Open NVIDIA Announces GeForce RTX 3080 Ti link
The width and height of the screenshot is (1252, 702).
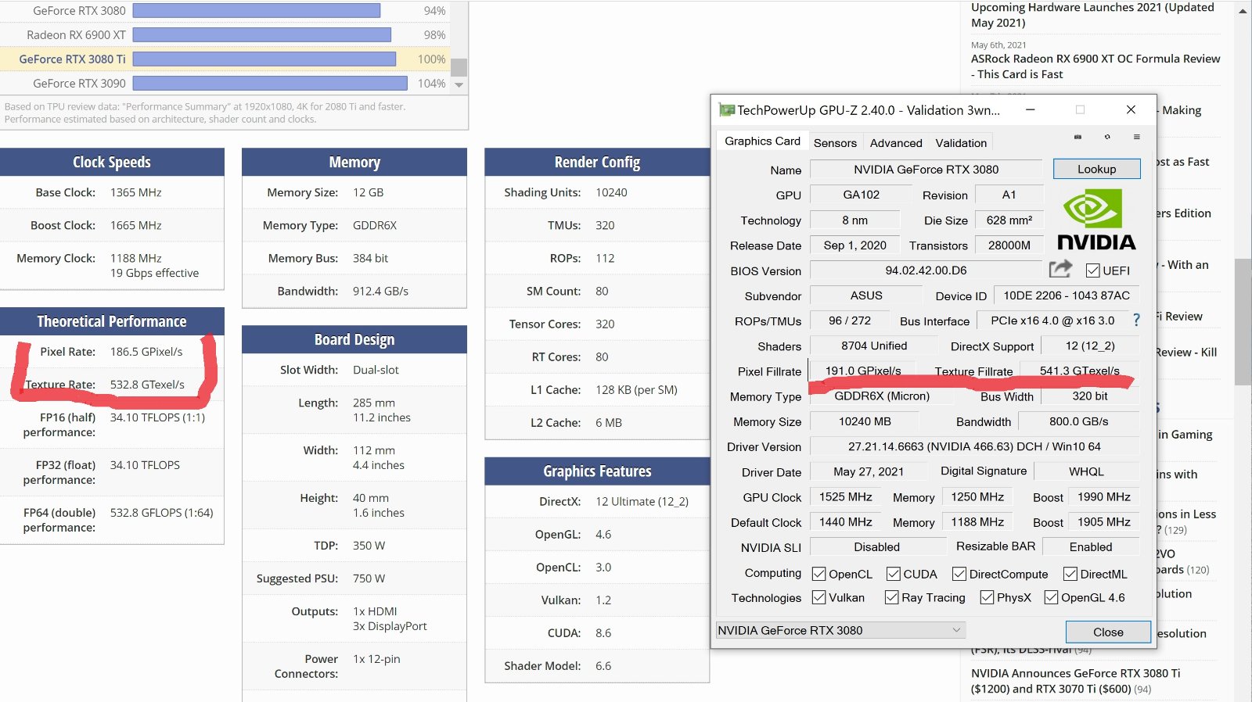coord(1076,681)
